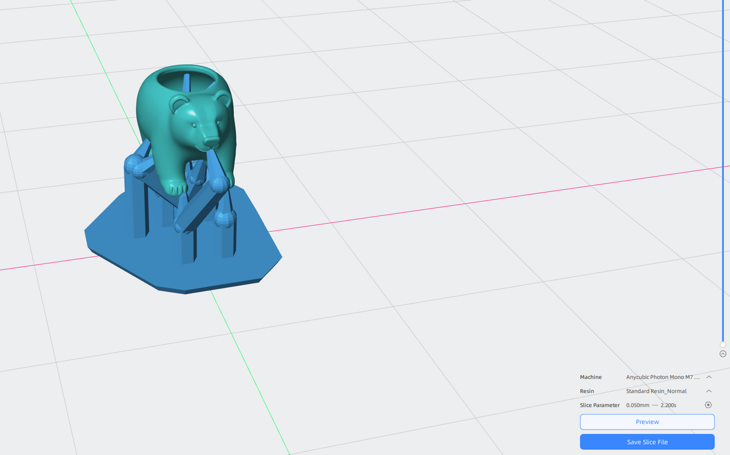Click the Anycubic Photon Mono M7 machine name

[x=662, y=377]
